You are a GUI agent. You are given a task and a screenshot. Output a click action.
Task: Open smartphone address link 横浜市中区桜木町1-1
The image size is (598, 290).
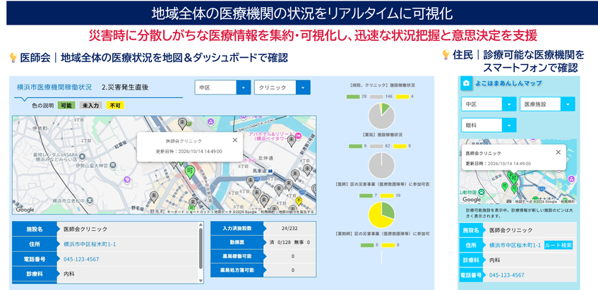(x=515, y=245)
